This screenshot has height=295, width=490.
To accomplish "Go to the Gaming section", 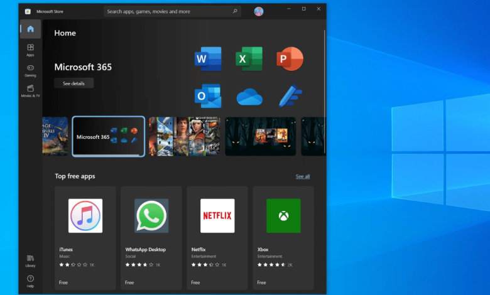I will coord(30,70).
